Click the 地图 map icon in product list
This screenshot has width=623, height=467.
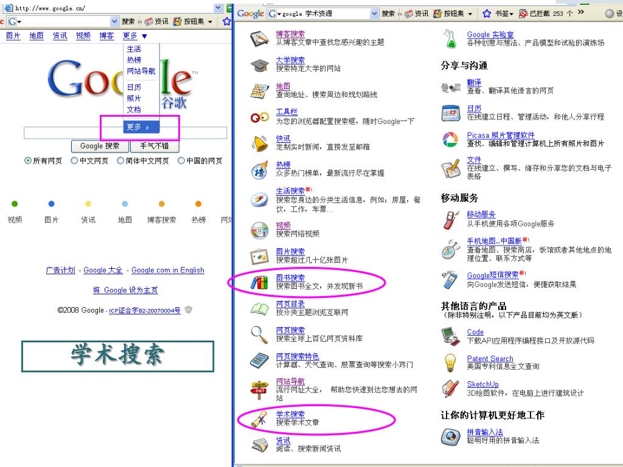tap(259, 91)
